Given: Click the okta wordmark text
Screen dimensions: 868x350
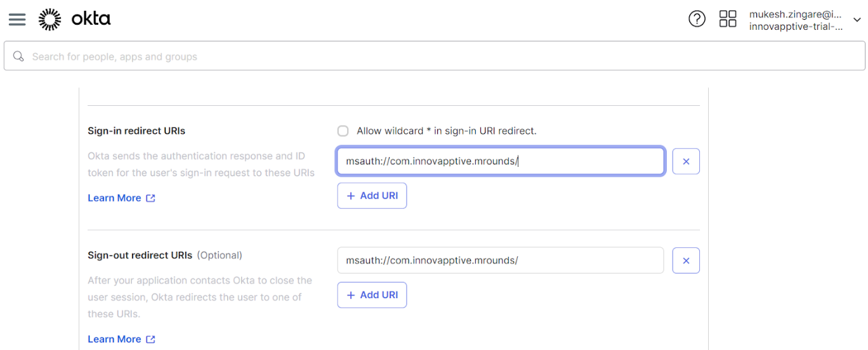Looking at the screenshot, I should [x=91, y=19].
